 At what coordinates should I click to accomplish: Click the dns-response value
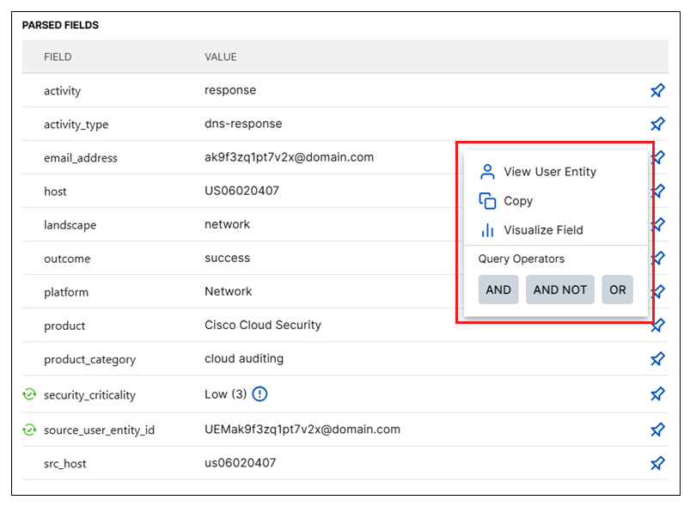(243, 124)
